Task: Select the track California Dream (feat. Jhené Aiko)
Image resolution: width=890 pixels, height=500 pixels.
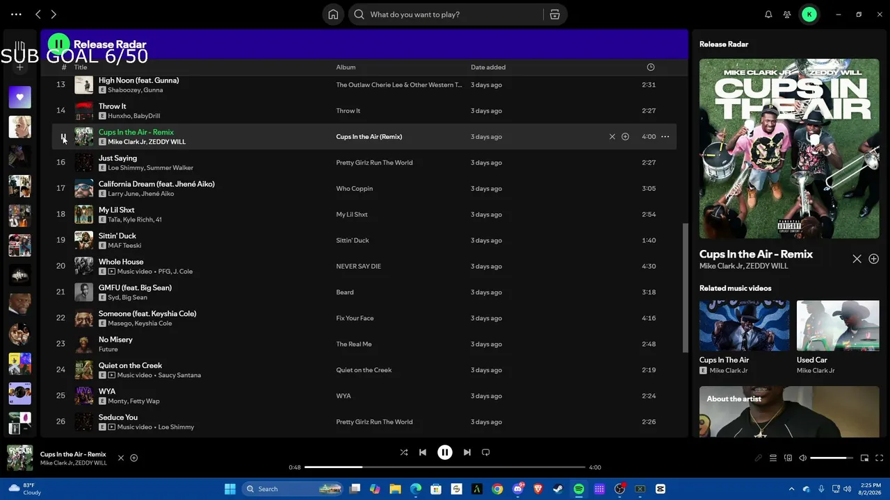Action: [156, 184]
